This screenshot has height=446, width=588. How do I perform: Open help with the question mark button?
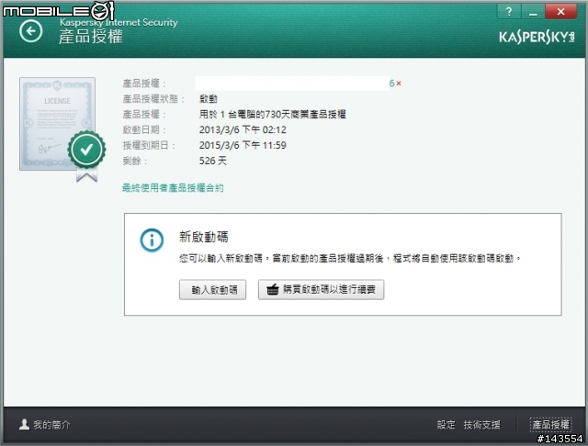(x=509, y=12)
